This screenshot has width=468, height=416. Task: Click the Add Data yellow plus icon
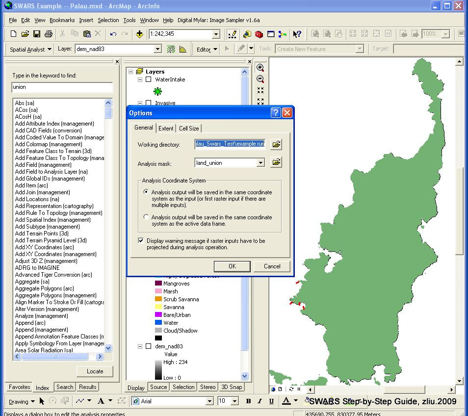click(x=139, y=34)
